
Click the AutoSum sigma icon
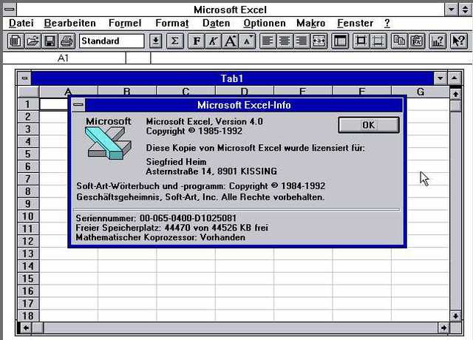pyautogui.click(x=174, y=41)
